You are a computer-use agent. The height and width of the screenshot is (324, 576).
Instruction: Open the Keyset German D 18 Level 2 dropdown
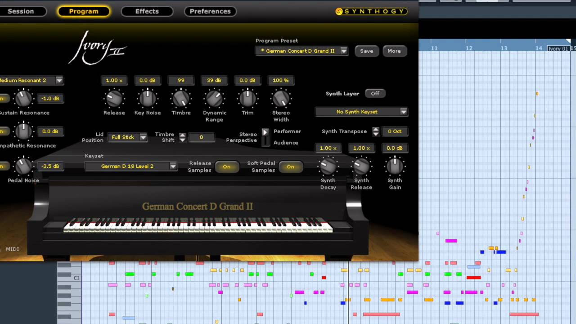tap(131, 166)
